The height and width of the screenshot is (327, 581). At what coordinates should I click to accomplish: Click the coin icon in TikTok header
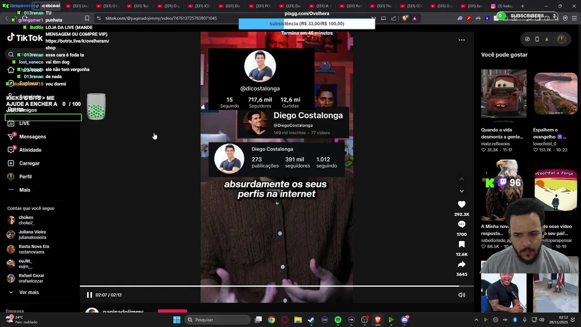pos(527,39)
